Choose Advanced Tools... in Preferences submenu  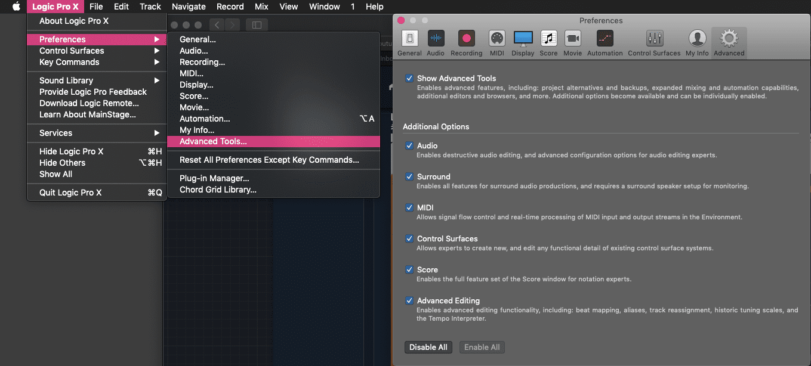273,141
